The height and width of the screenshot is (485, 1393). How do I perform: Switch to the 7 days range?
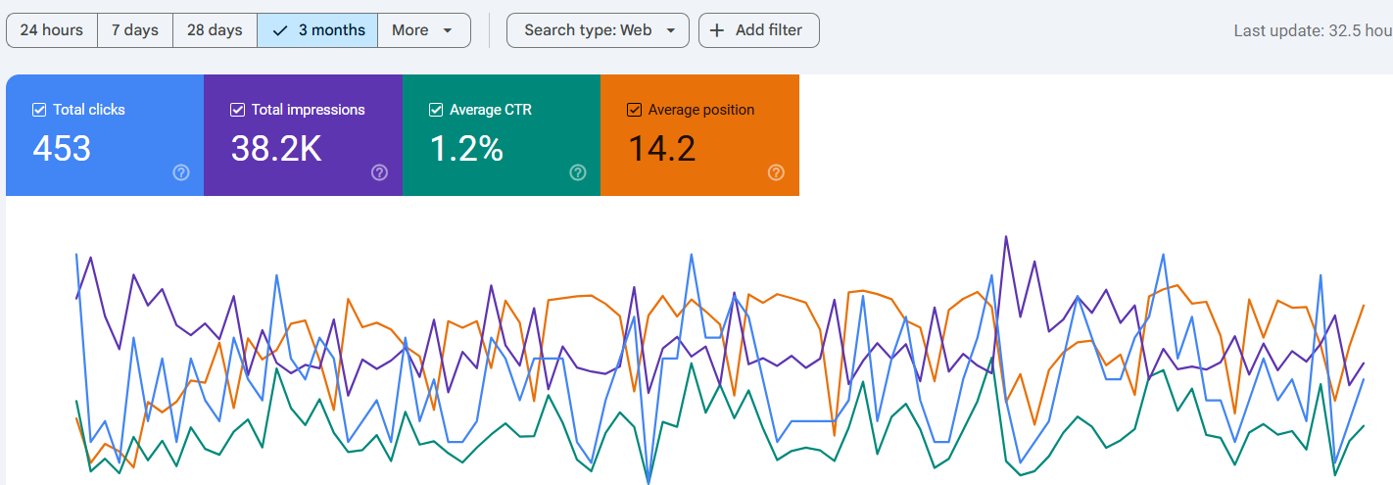(x=135, y=30)
